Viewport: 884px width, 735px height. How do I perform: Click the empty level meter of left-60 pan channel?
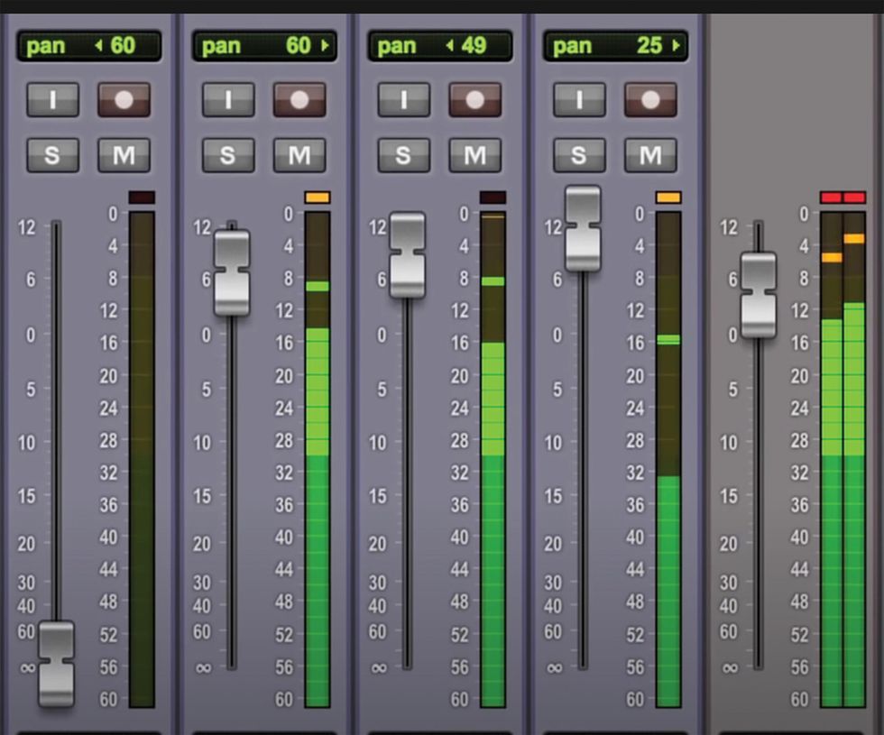click(142, 459)
